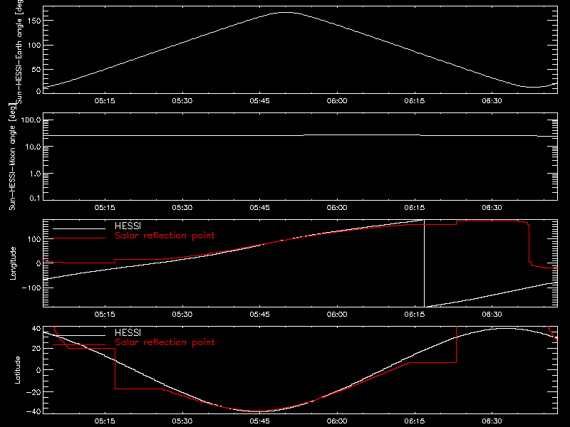
Task: Click the Sun-HESSI-Moon angle axis title
Action: 12,157
